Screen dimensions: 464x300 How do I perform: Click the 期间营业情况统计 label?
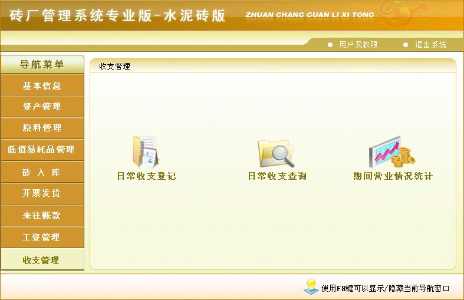393,176
